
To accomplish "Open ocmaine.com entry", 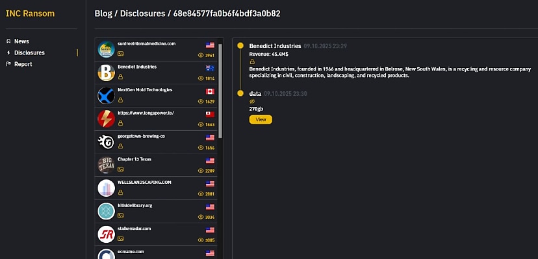I will (x=156, y=253).
